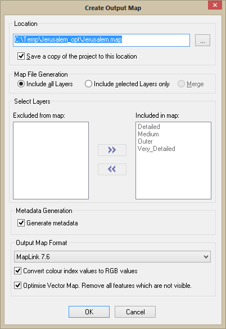Select the Very_Detailed layer item
This screenshot has width=226, height=329.
156,149
